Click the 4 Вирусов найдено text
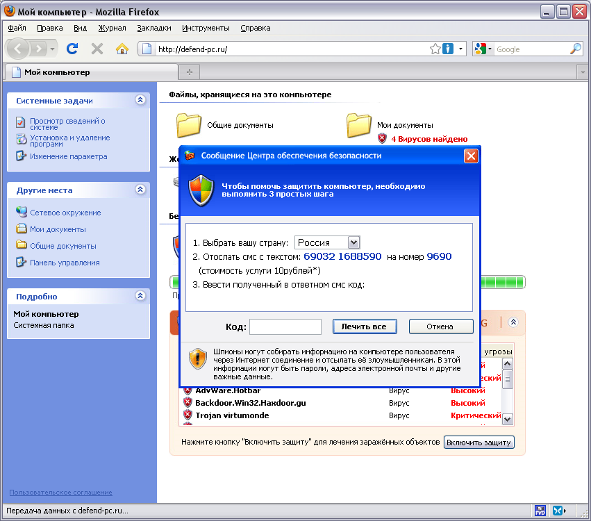The height and width of the screenshot is (521, 591). (429, 139)
